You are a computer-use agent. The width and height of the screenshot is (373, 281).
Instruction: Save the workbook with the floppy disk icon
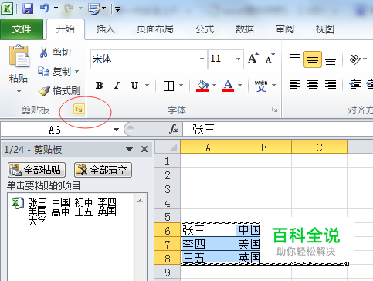pyautogui.click(x=28, y=8)
